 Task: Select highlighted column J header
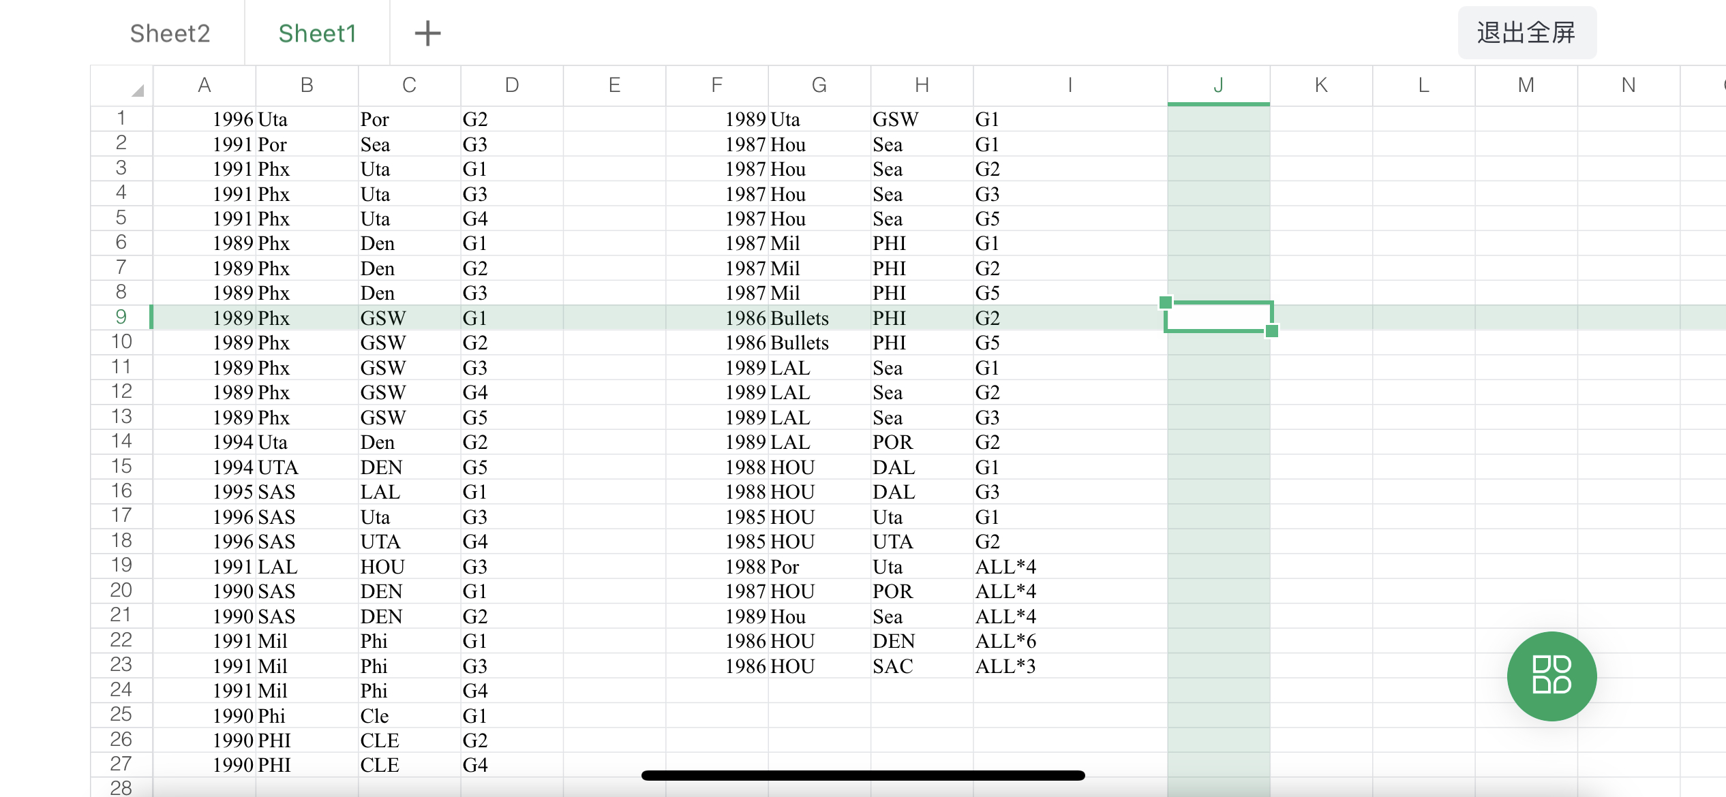click(x=1219, y=85)
